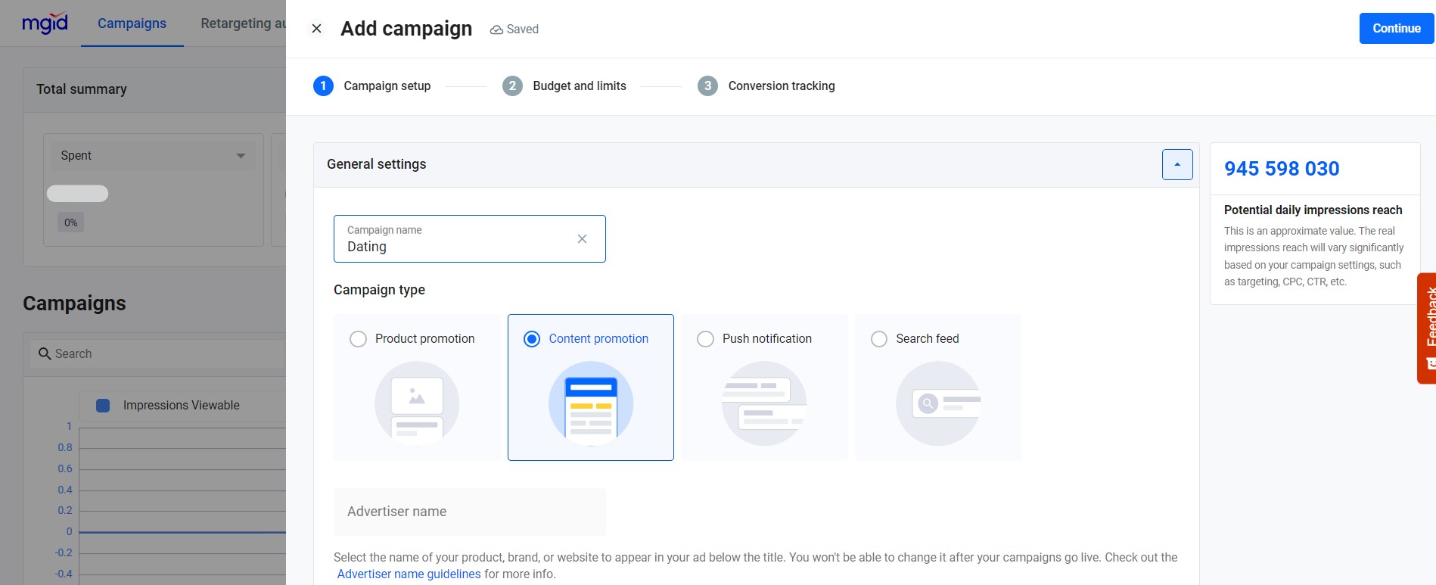The height and width of the screenshot is (585, 1436).
Task: Toggle the Impressions Viewable color swatch
Action: [104, 406]
